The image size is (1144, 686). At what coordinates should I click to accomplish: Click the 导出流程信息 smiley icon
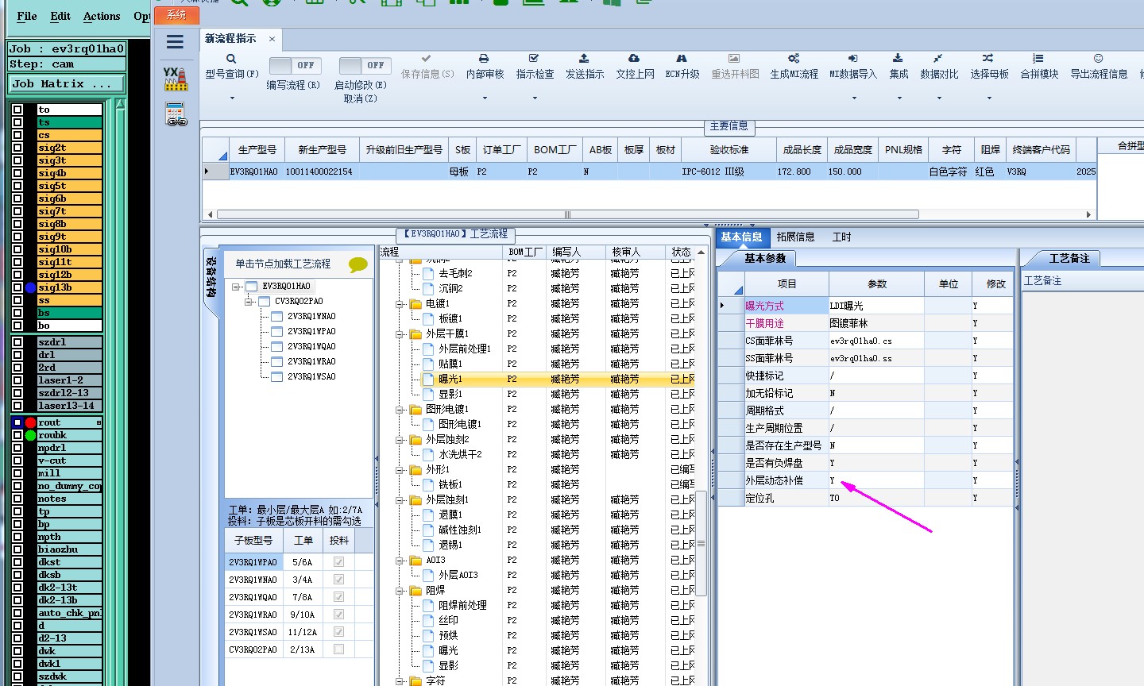click(1098, 59)
